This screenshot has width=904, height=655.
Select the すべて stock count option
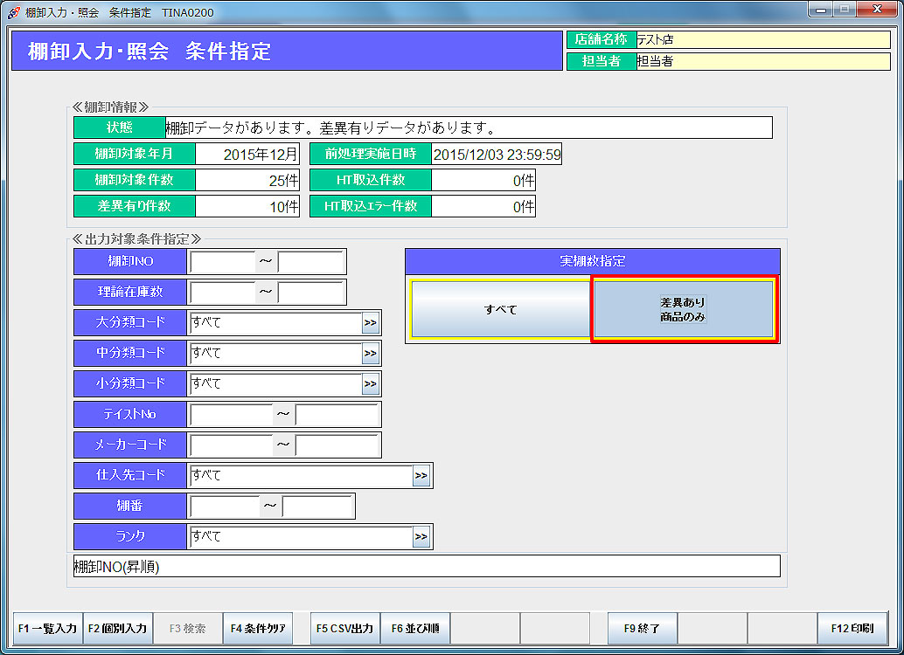[500, 309]
